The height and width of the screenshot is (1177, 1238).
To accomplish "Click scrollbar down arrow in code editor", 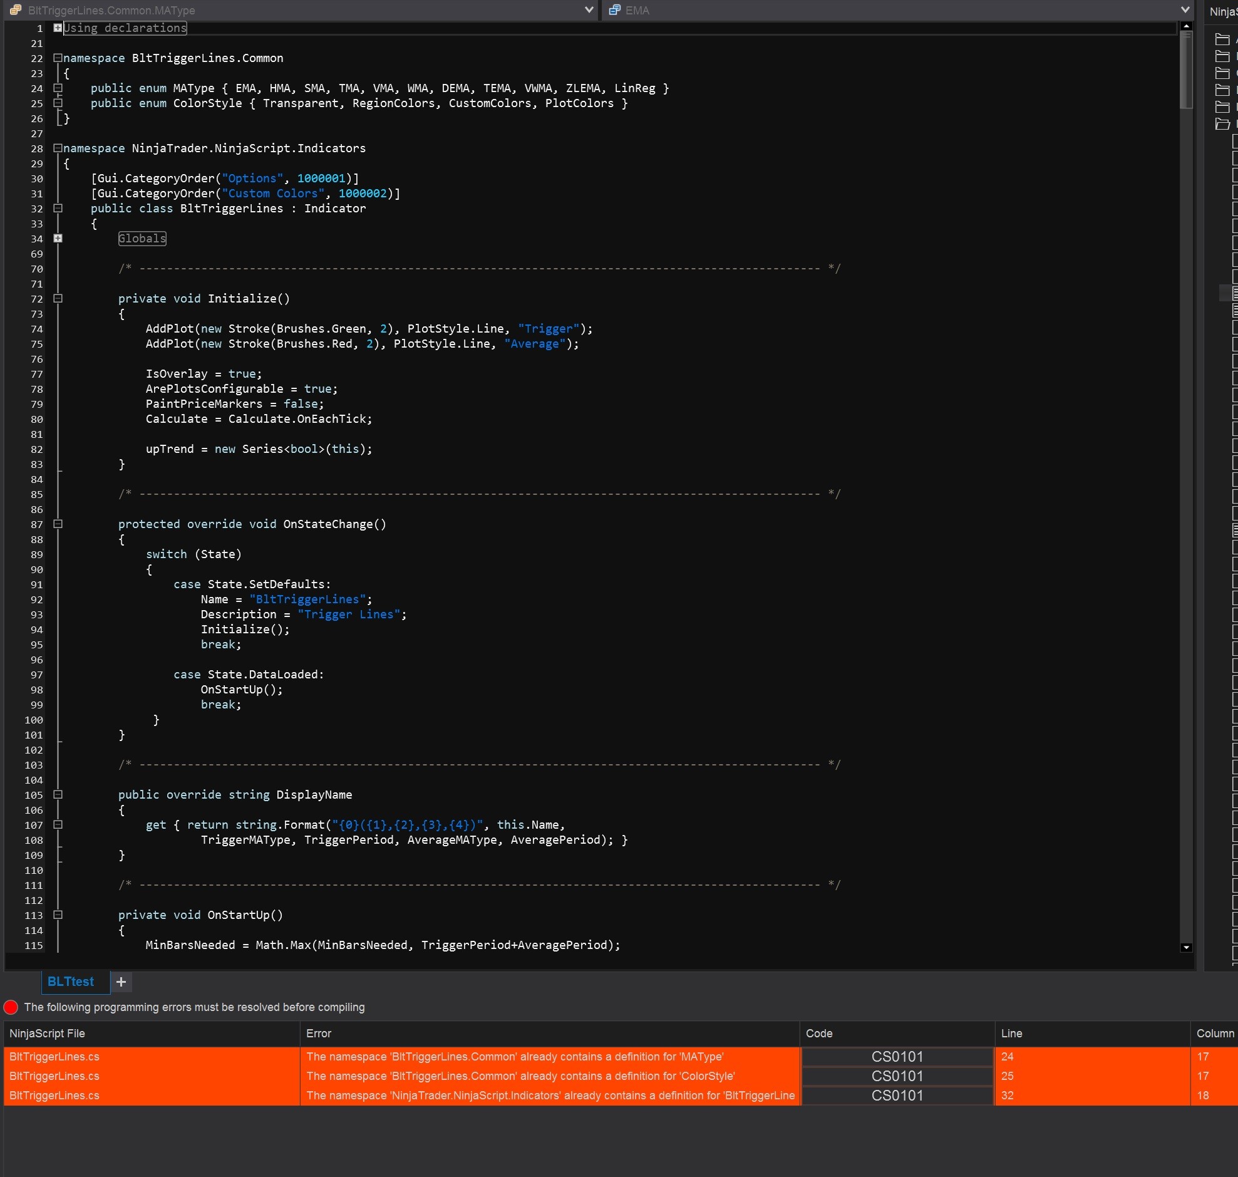I will point(1186,947).
